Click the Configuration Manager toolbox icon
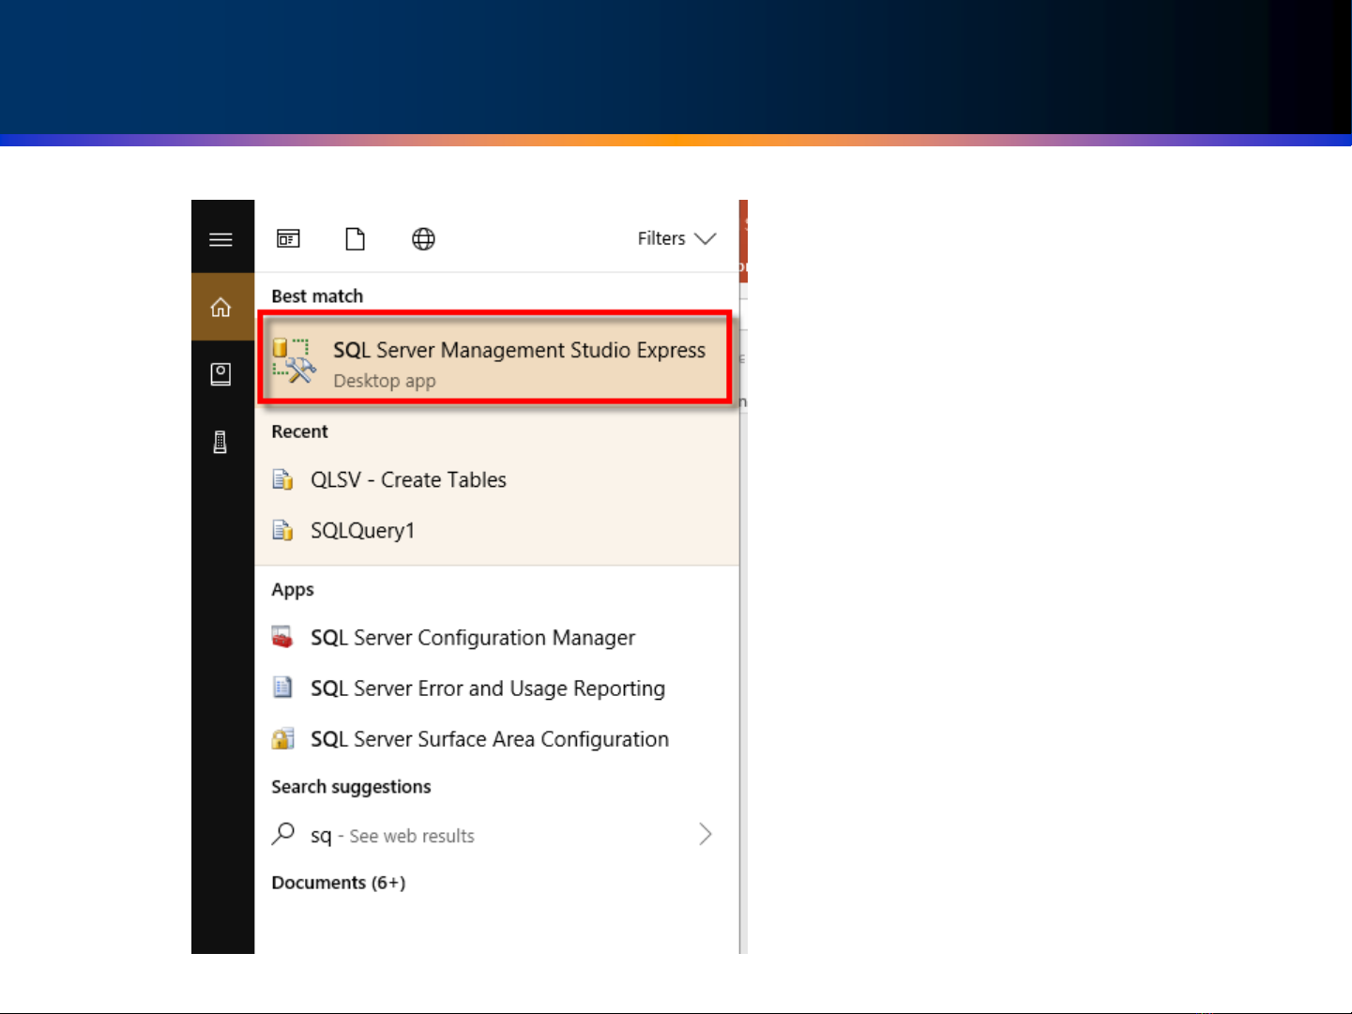The width and height of the screenshot is (1352, 1014). (282, 637)
